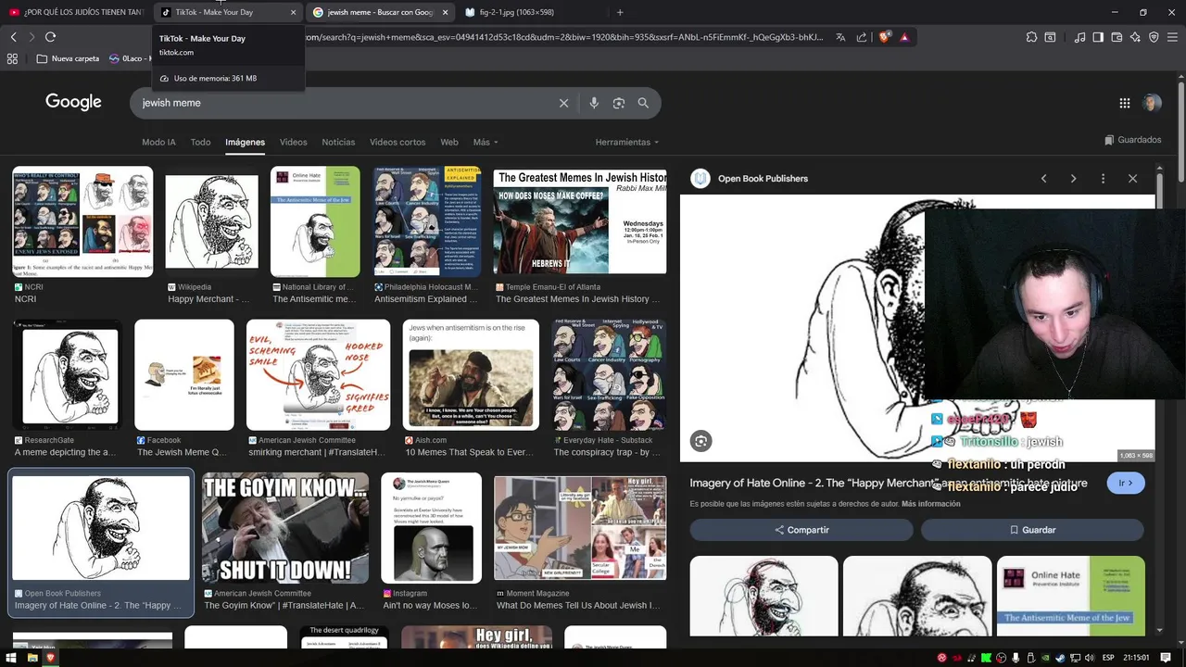The image size is (1186, 667).
Task: Switch to the Todo results tab
Action: click(200, 142)
